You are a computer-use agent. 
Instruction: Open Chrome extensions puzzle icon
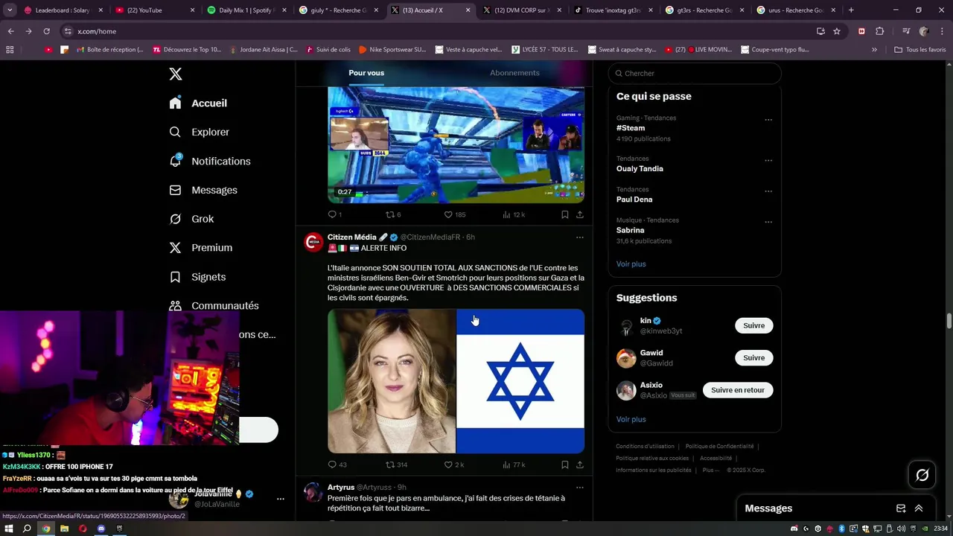click(x=879, y=31)
